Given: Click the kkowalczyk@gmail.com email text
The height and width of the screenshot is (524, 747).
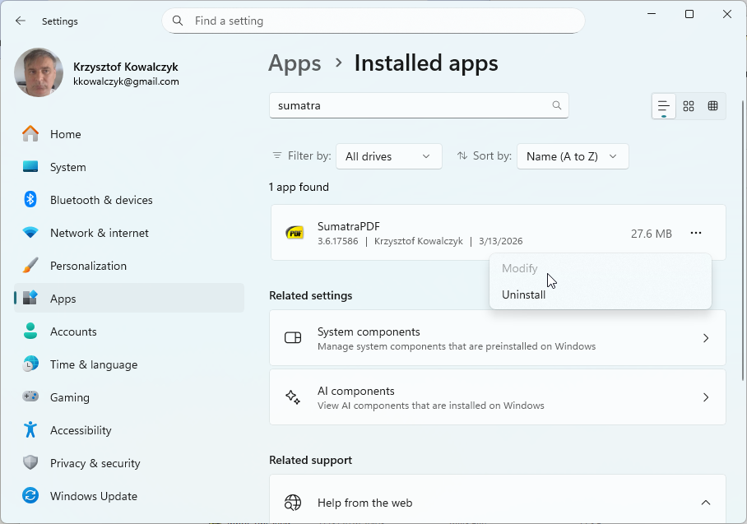Looking at the screenshot, I should (x=126, y=81).
